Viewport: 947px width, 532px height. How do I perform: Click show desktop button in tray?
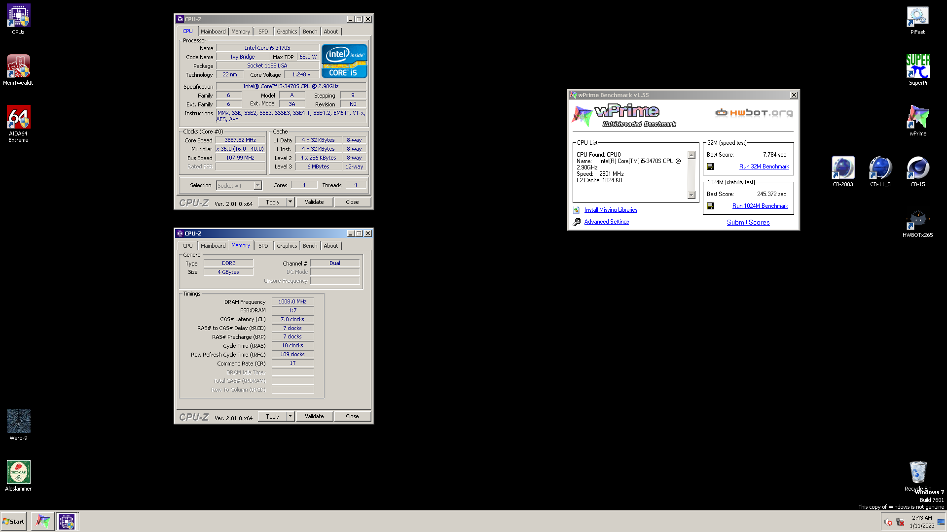pos(941,522)
